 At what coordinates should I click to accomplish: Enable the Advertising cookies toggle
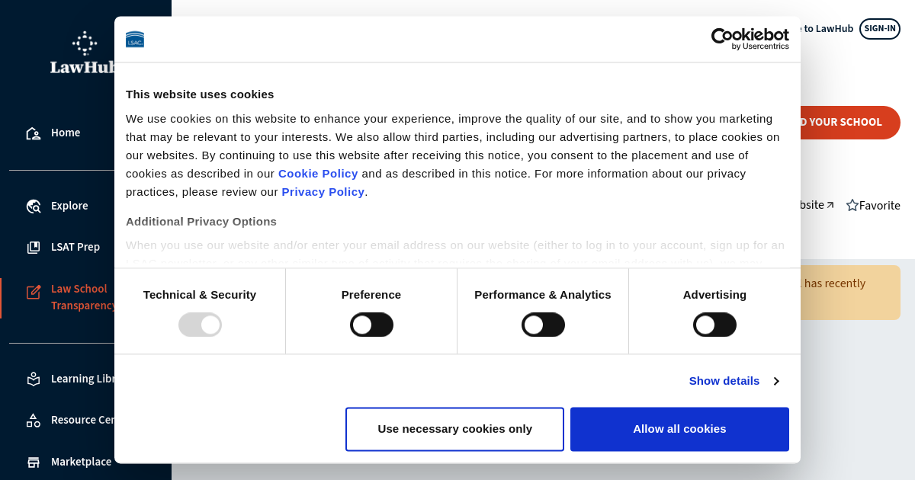[714, 325]
